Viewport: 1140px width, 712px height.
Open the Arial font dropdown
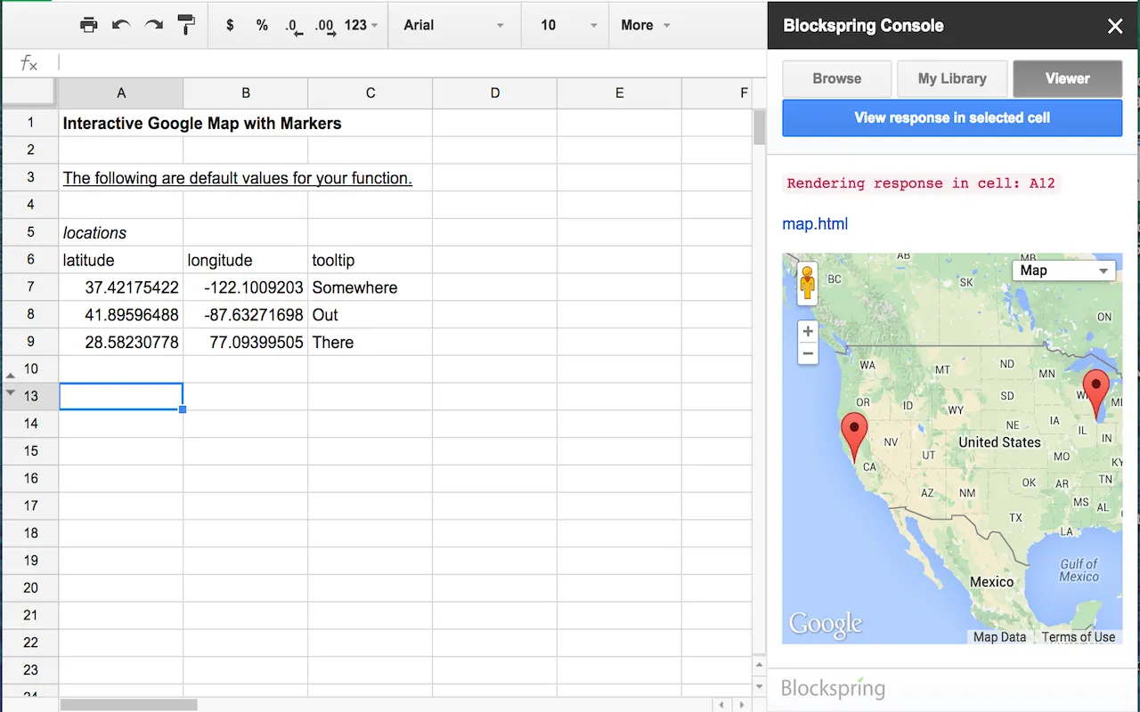453,25
